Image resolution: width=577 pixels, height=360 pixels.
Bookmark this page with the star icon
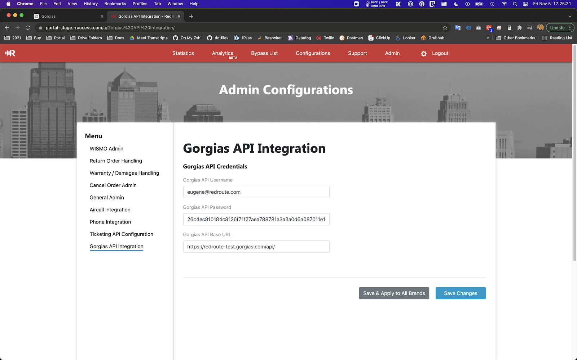coord(445,28)
